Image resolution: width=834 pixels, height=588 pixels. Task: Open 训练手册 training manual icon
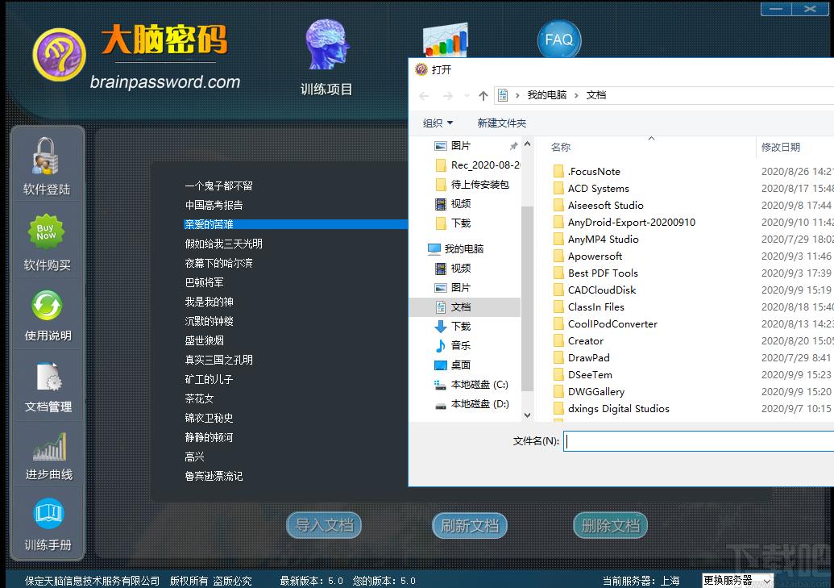coord(49,514)
